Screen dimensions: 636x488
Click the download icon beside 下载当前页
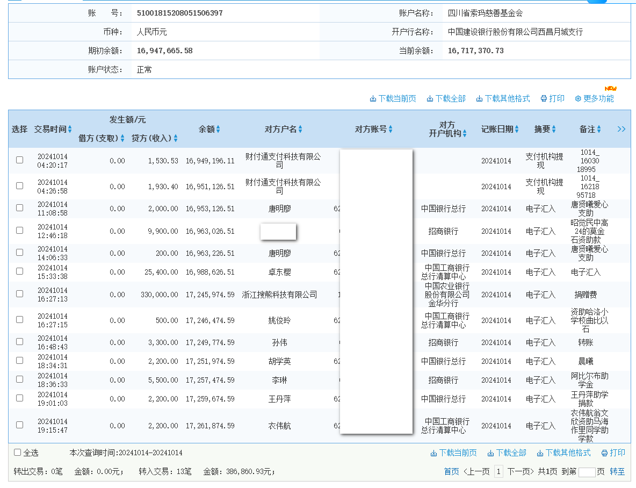tap(372, 98)
